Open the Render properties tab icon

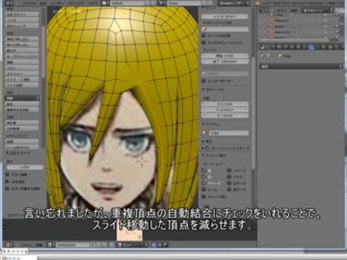(273, 47)
